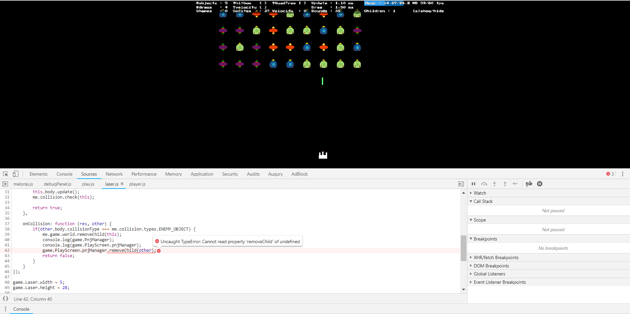The width and height of the screenshot is (630, 314).
Task: Select the Sources panel tab
Action: (x=89, y=174)
